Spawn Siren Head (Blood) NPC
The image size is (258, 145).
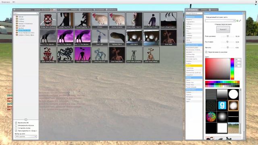[x=48, y=55]
